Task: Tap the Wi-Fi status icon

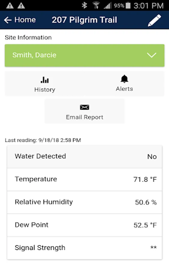Action: [x=96, y=5]
